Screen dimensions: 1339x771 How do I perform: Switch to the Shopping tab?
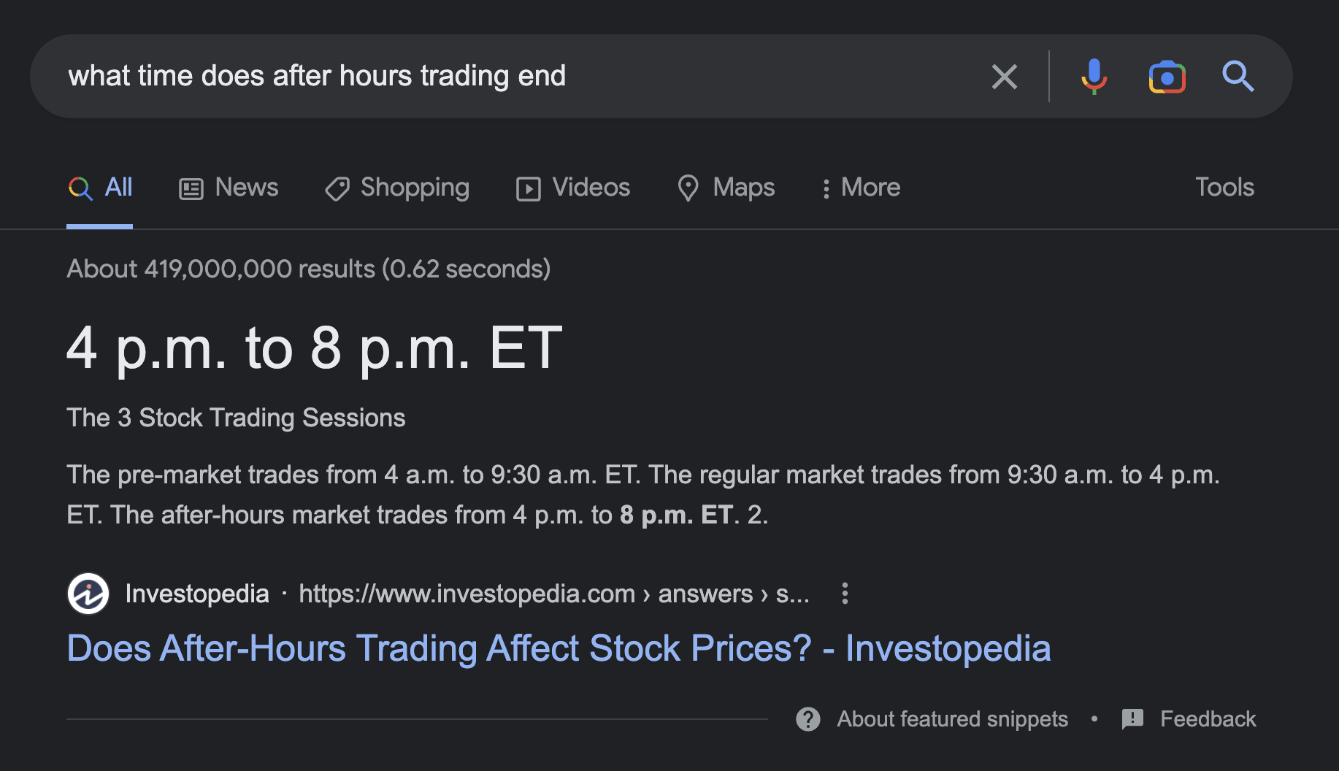pos(397,188)
